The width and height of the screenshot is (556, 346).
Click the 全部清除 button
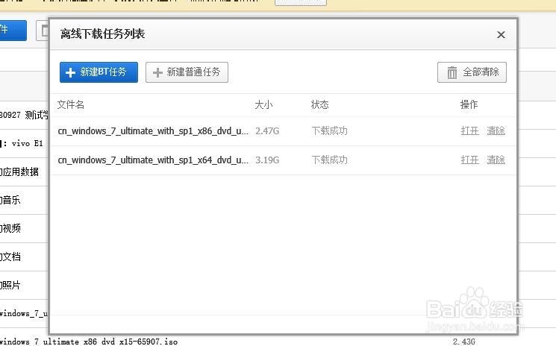pos(472,72)
